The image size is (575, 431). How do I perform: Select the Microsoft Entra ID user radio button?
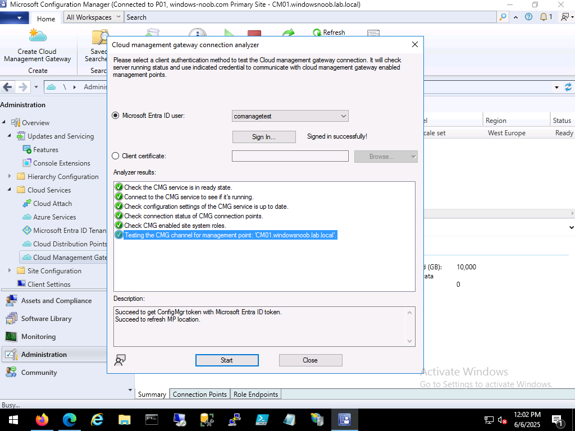pyautogui.click(x=116, y=116)
